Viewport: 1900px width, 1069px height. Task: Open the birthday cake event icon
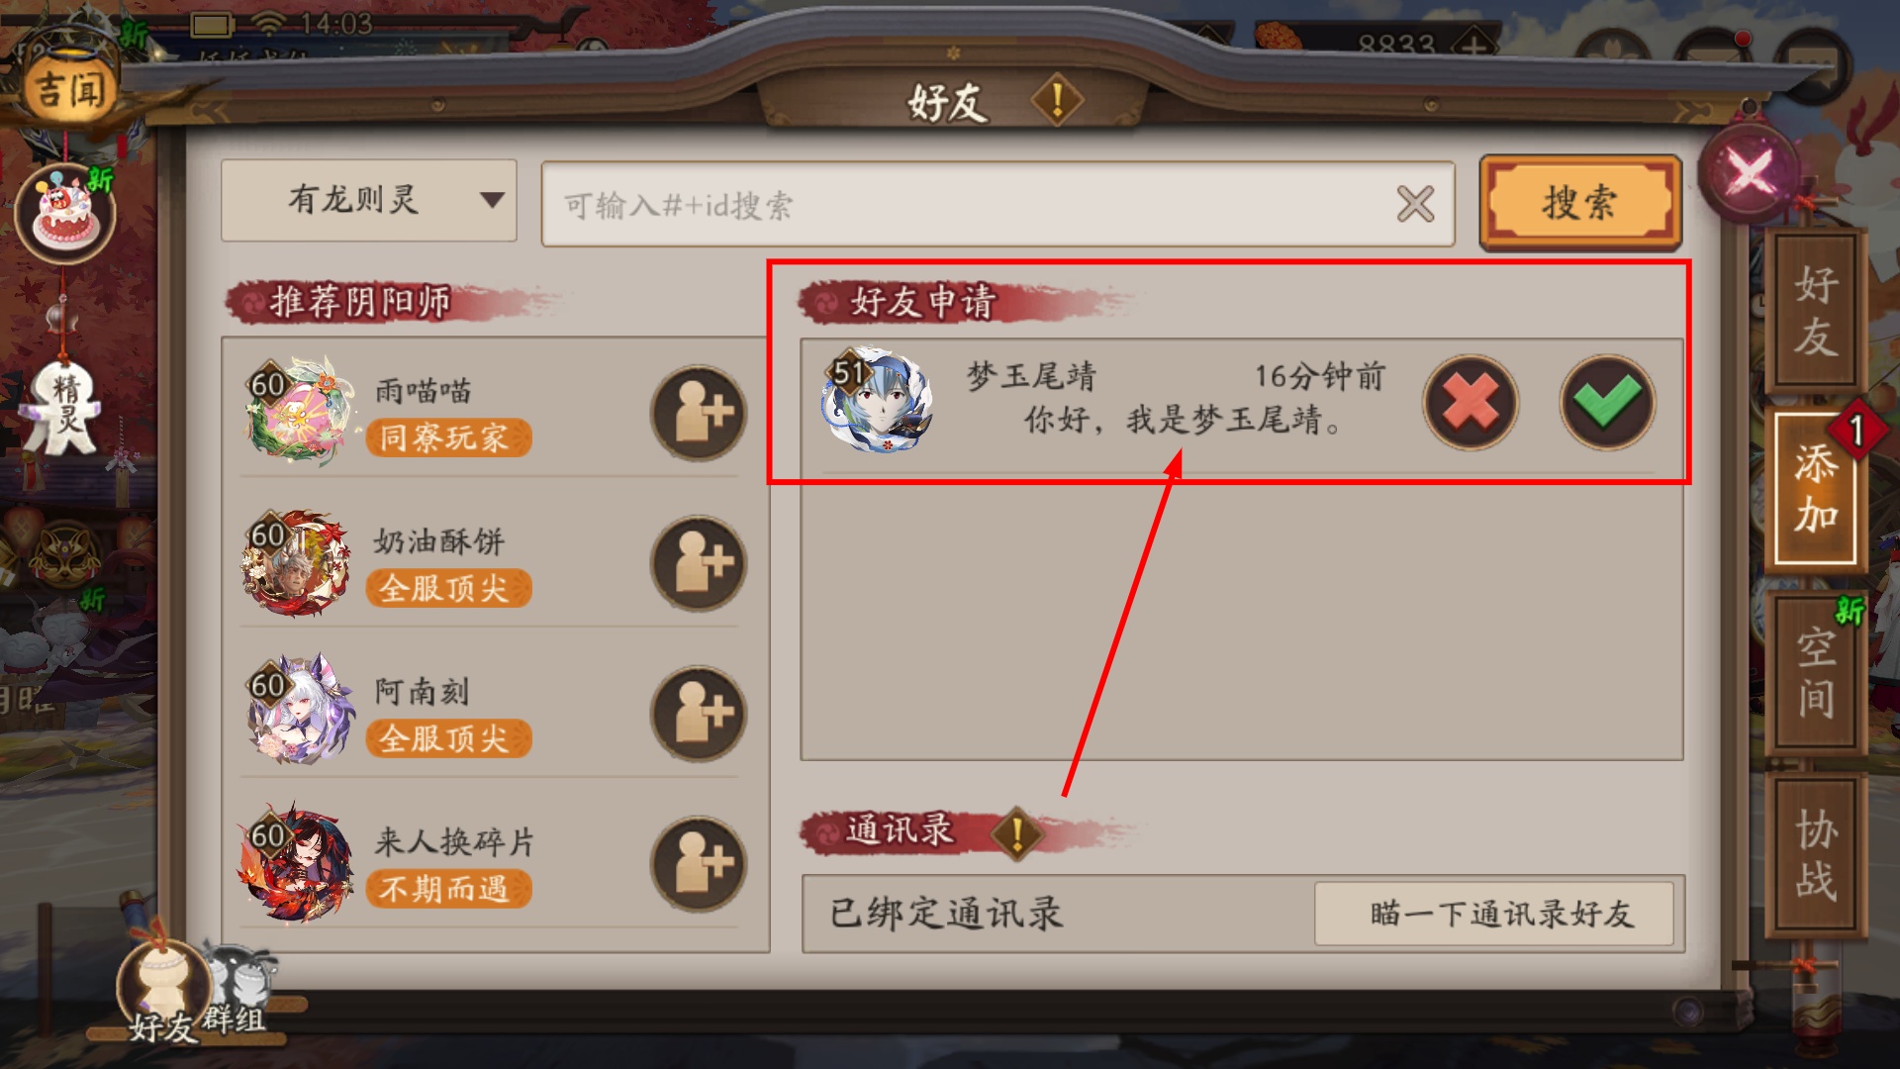(66, 213)
